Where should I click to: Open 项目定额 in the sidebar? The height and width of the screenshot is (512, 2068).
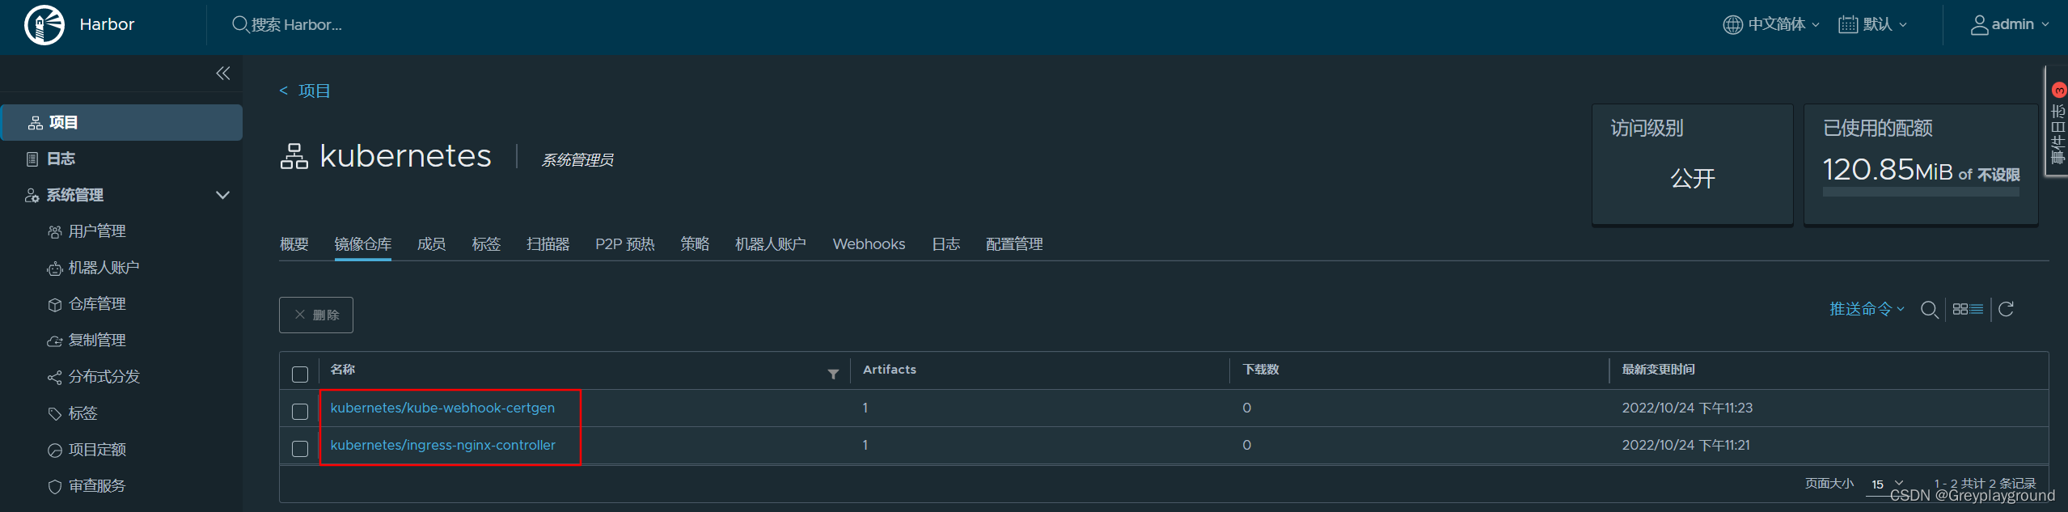pos(97,450)
